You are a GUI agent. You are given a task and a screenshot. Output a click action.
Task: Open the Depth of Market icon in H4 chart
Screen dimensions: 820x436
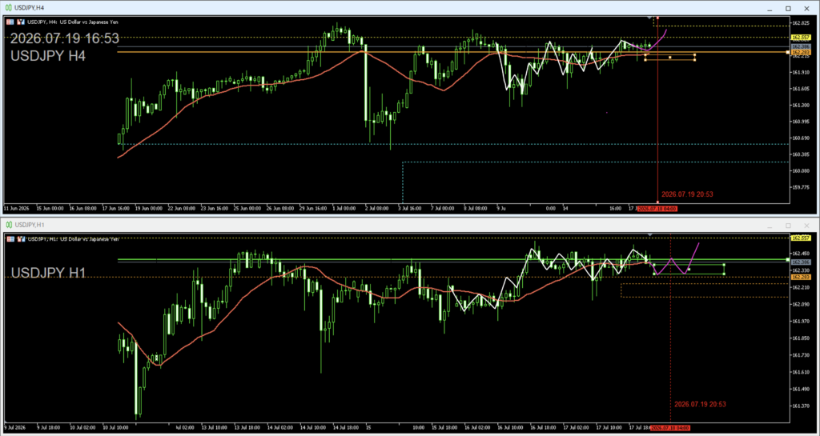coord(10,22)
